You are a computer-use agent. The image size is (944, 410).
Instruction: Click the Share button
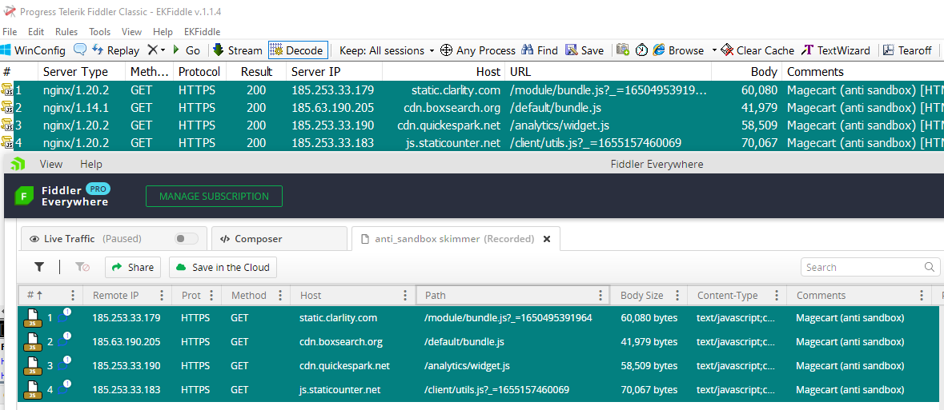pos(132,267)
